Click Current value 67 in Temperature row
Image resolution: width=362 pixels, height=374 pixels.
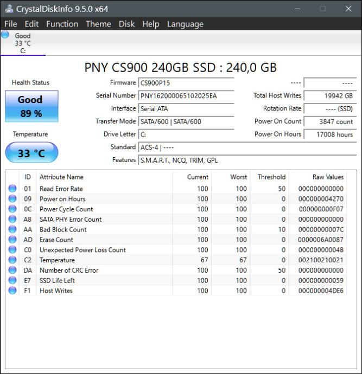(x=204, y=260)
